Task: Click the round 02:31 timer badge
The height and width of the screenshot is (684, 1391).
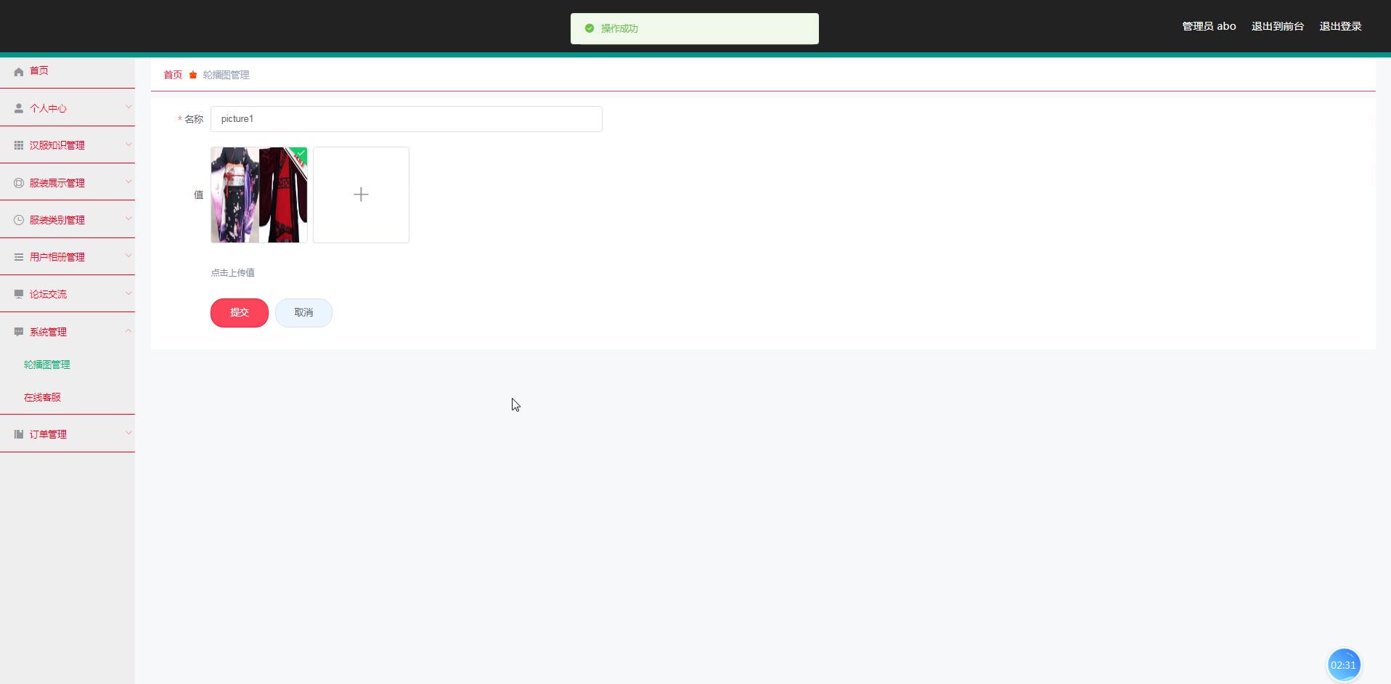Action: (1344, 665)
